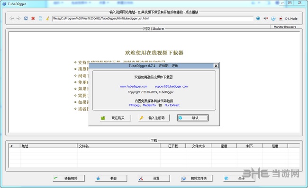Image resolution: width=308 pixels, height=188 pixels.
Task: Click the 欢迎使用在线视频下载器 heading text
Action: 154,53
